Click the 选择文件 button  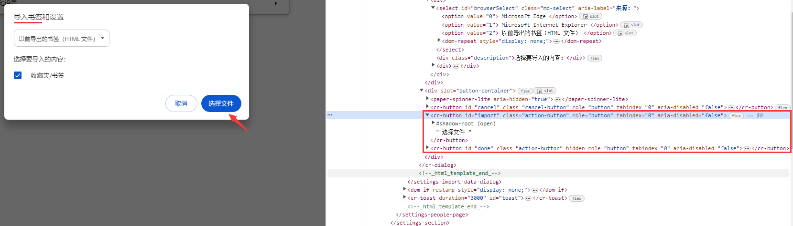(221, 103)
